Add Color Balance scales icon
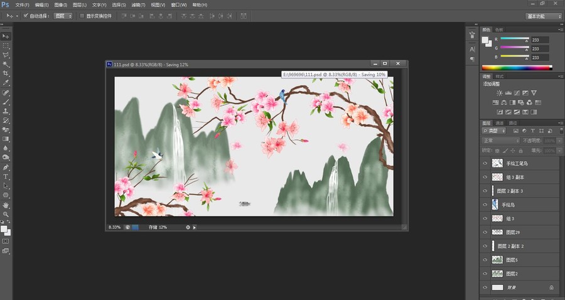This screenshot has width=565, height=300. point(503,103)
